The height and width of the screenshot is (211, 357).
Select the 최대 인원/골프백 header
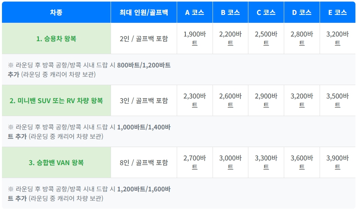[x=144, y=12]
